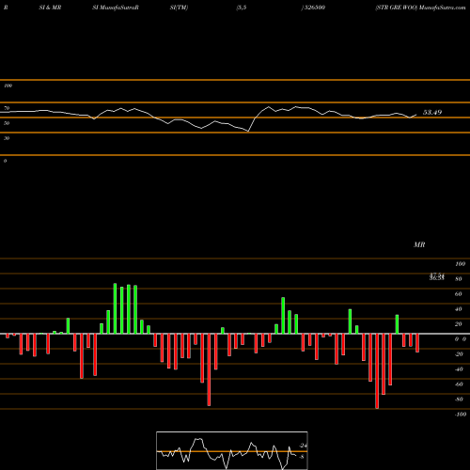Screen dimensions: 470x470
Task: Click the 'SI MunafaSutraR' header label
Action: pyautogui.click(x=116, y=8)
